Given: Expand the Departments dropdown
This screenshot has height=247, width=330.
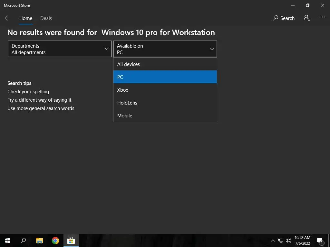Looking at the screenshot, I should (x=60, y=49).
